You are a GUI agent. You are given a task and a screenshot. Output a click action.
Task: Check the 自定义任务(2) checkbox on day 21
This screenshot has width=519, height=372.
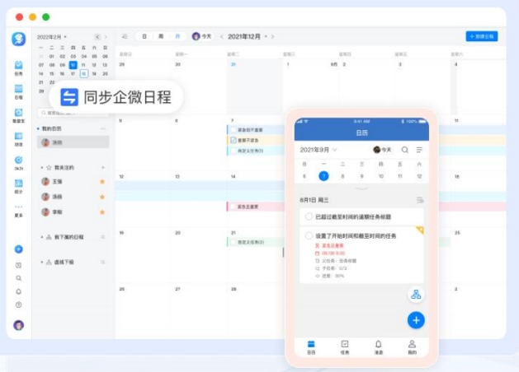point(233,242)
